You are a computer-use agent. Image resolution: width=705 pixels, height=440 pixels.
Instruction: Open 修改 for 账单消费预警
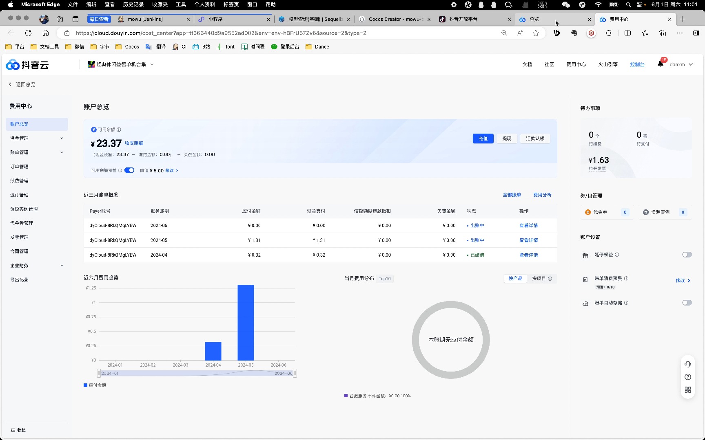coord(683,281)
